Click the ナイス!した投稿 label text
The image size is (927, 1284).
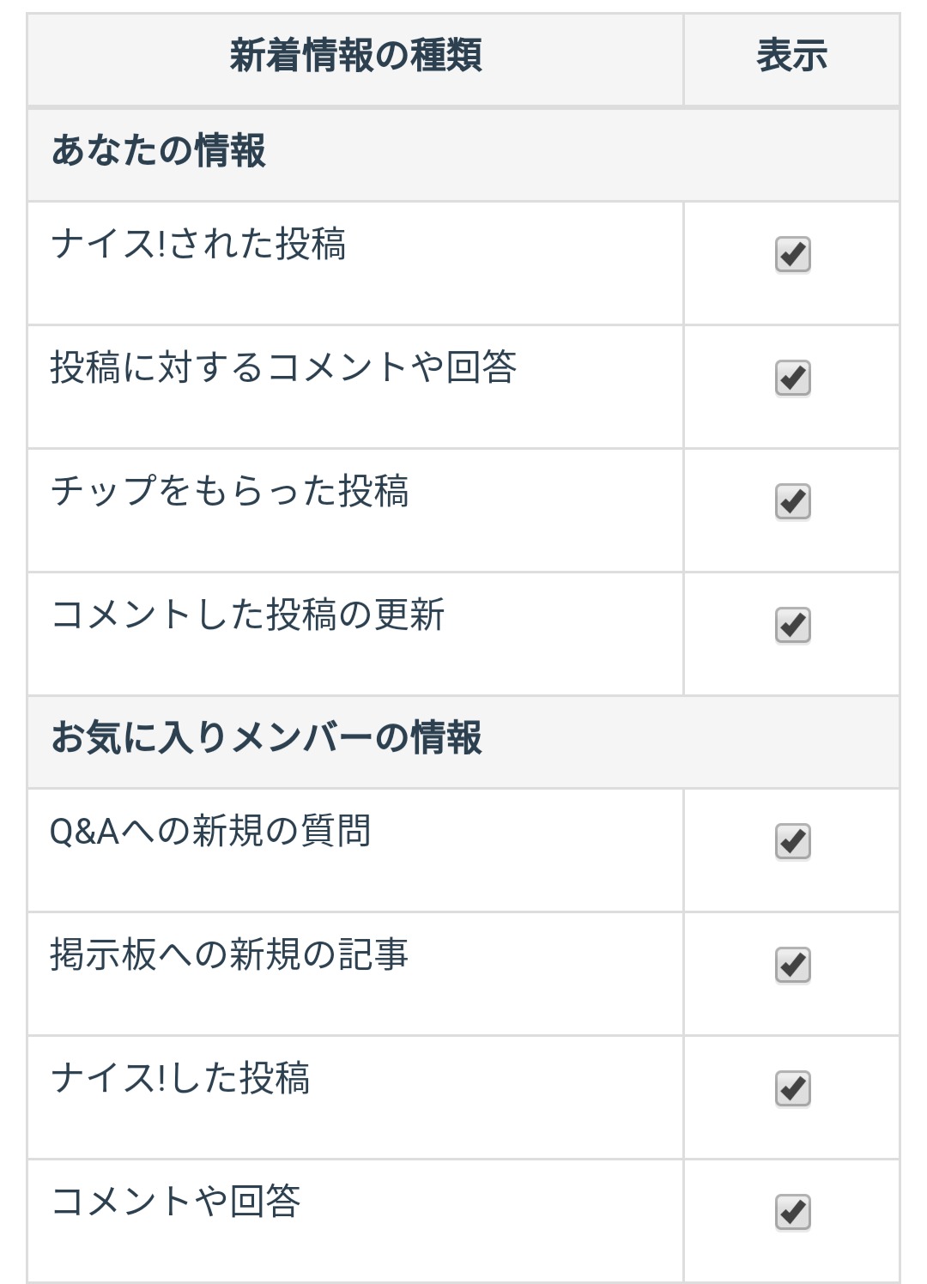(180, 1079)
